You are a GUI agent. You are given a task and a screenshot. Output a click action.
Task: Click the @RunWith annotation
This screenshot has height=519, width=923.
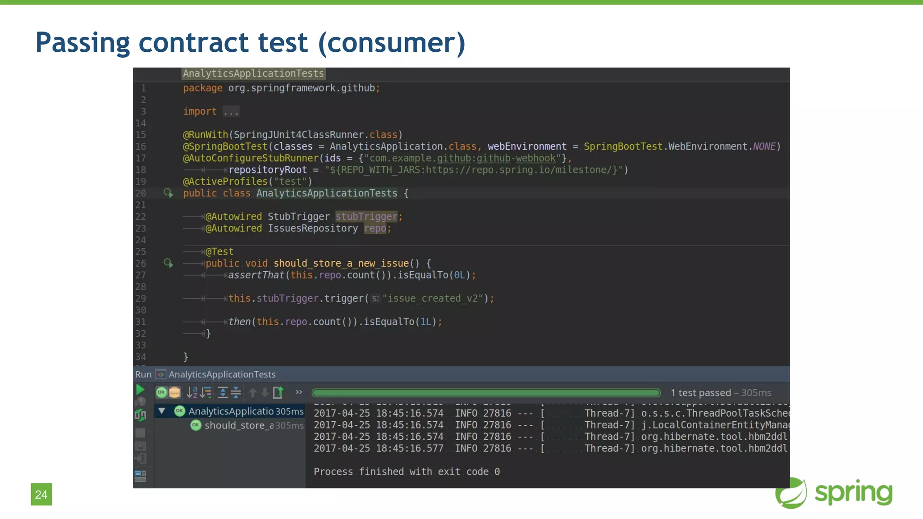(206, 135)
